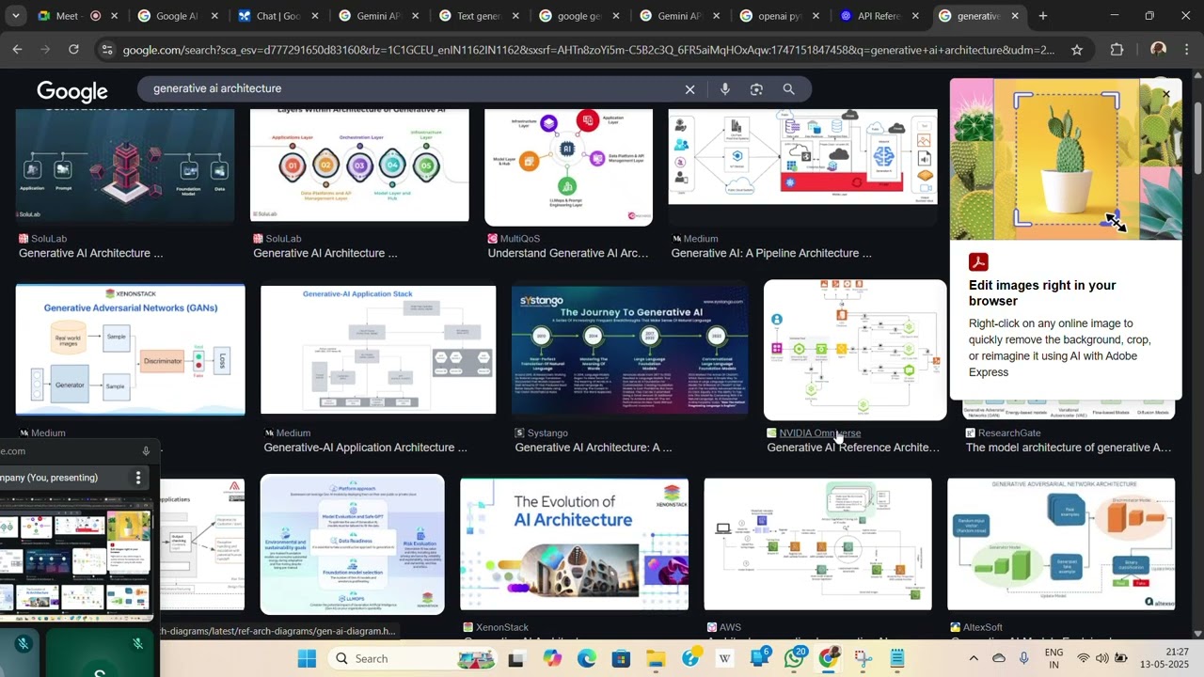Click the taskbar microphone tray icon
The width and height of the screenshot is (1204, 677).
[1023, 658]
